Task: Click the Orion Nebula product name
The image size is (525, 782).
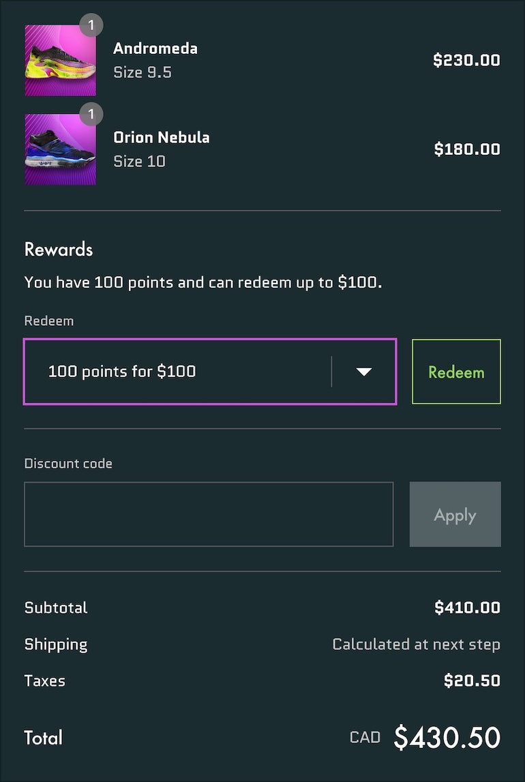Action: pyautogui.click(x=162, y=137)
